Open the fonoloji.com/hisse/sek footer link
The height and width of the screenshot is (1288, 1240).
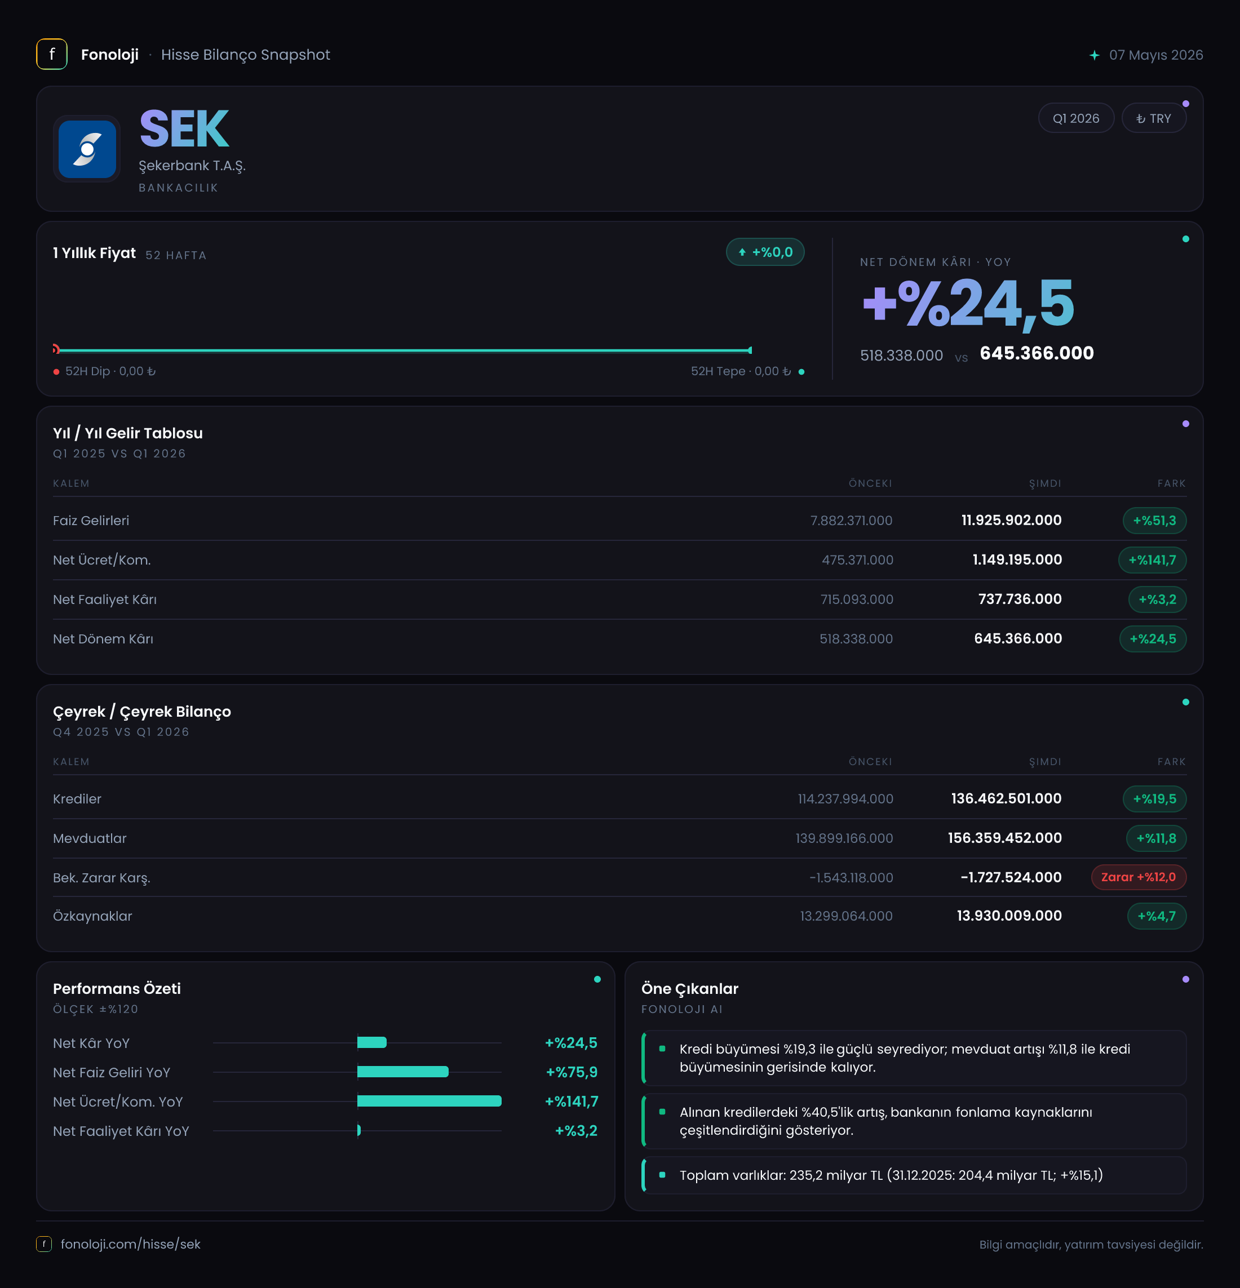point(130,1244)
